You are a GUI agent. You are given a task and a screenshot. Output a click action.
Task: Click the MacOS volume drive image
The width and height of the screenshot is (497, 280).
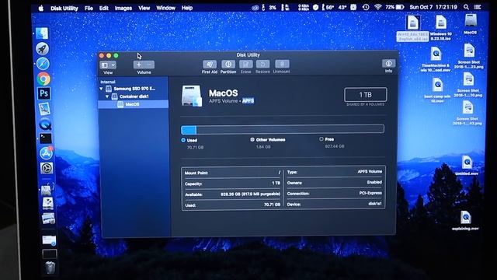pos(192,96)
